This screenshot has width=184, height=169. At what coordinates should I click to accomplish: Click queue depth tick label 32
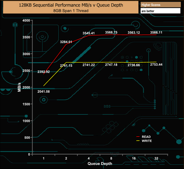click(x=156, y=158)
